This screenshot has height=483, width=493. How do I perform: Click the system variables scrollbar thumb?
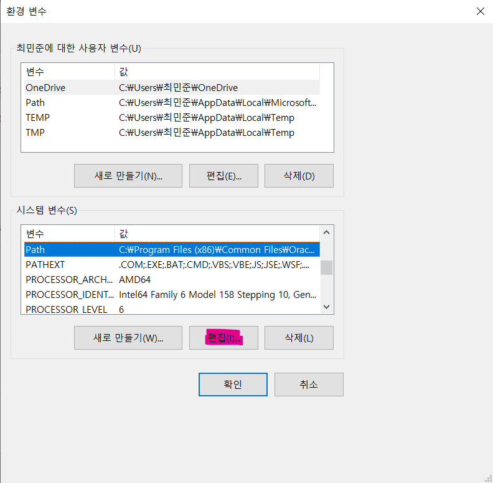tap(326, 267)
